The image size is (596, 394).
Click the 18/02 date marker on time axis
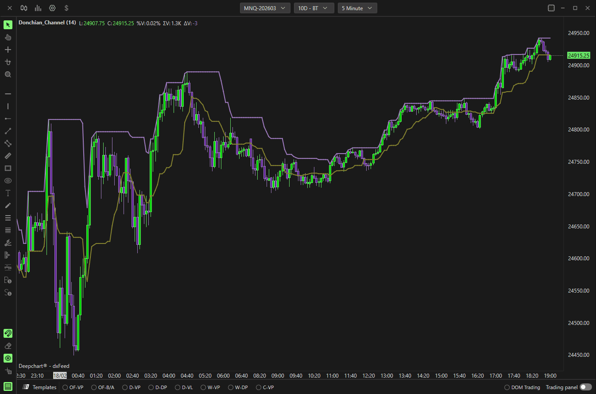pos(60,375)
